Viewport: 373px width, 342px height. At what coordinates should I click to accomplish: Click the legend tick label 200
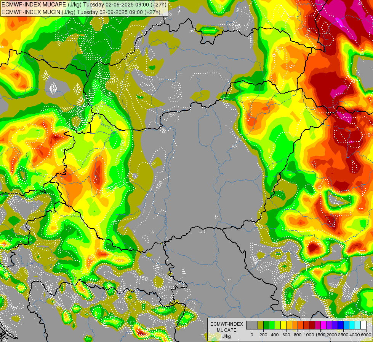pyautogui.click(x=263, y=335)
